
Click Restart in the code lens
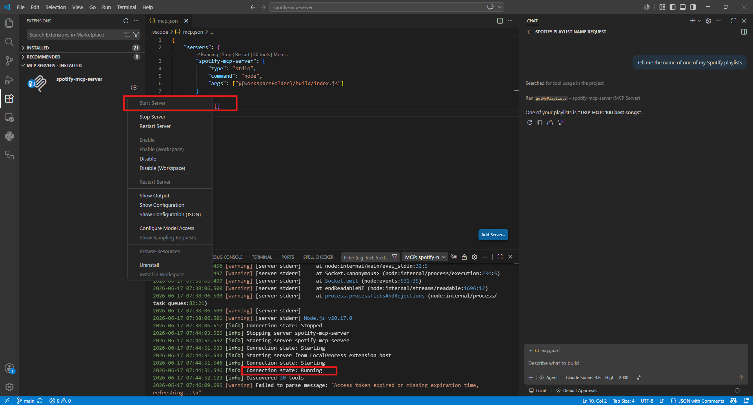(x=242, y=55)
